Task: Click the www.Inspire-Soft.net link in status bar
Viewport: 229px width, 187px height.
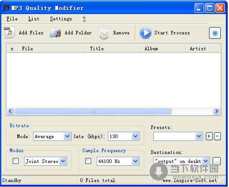Action: point(190,180)
